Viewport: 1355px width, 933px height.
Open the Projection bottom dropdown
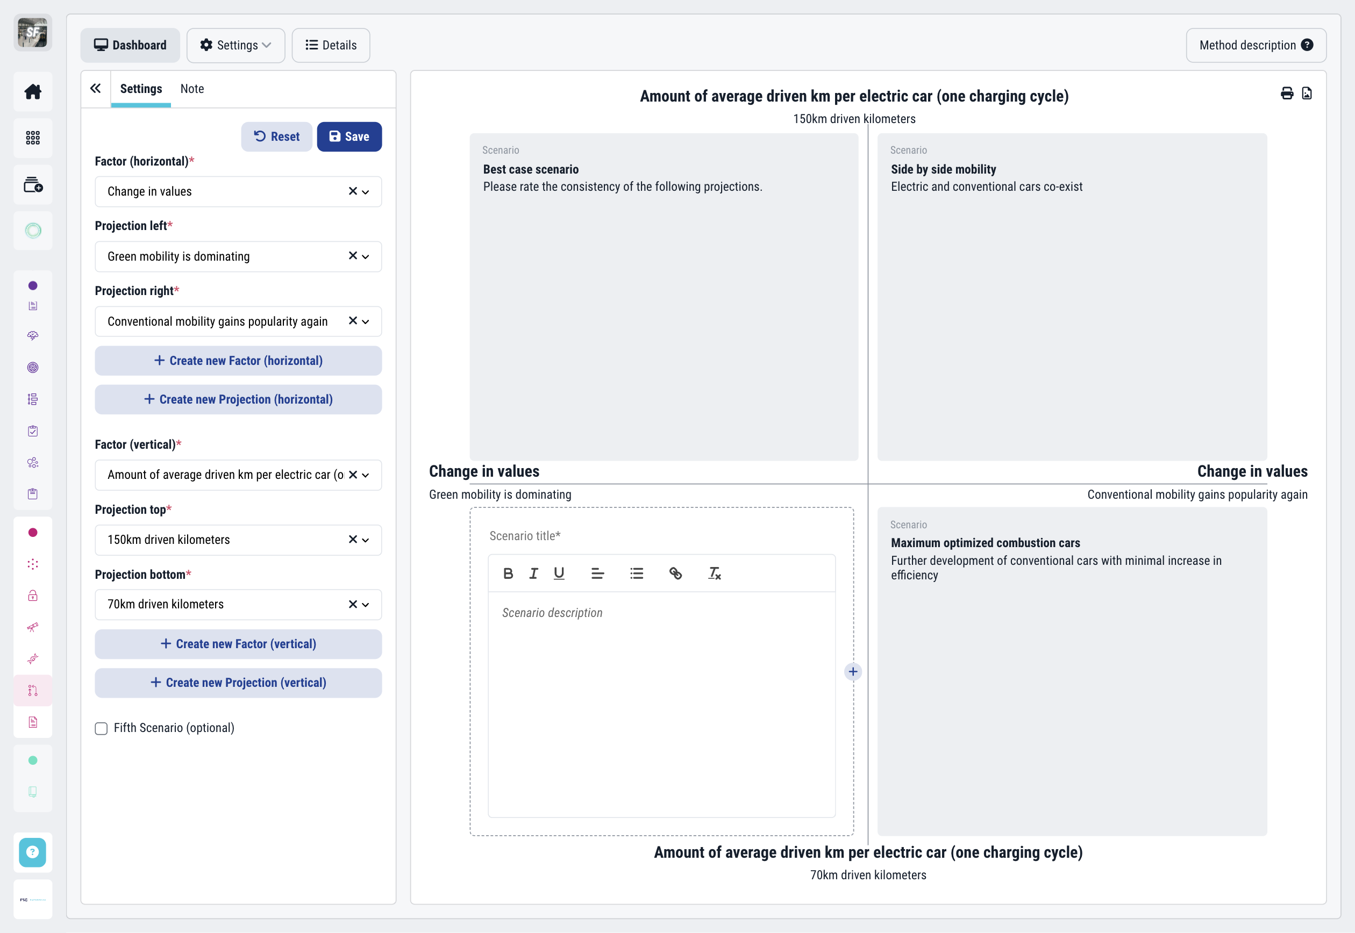click(366, 605)
